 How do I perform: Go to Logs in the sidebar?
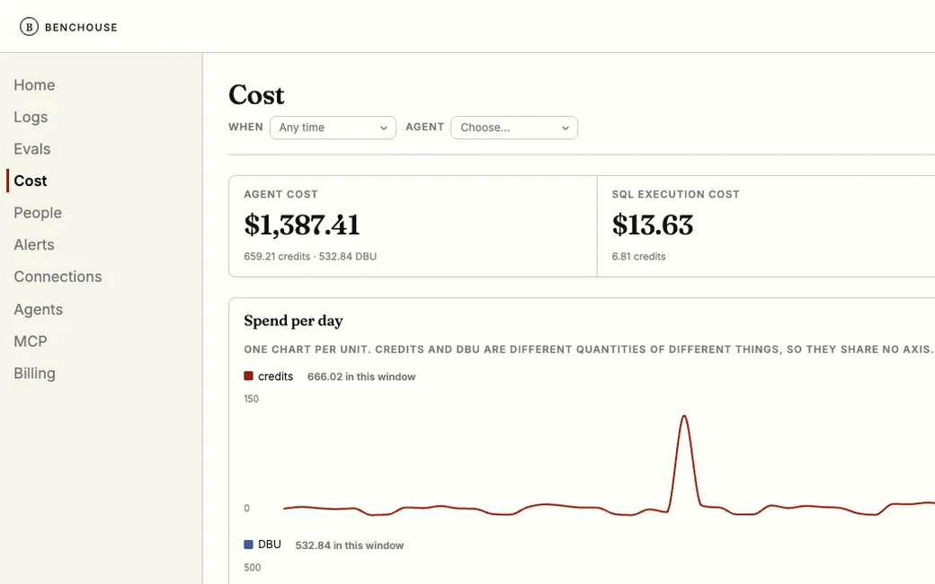(31, 118)
